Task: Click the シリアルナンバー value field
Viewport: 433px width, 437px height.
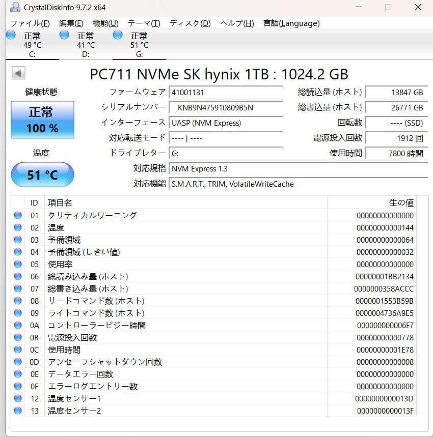Action: 226,108
